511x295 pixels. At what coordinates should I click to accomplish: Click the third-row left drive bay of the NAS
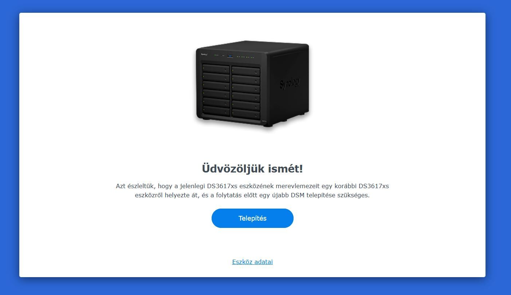click(216, 86)
